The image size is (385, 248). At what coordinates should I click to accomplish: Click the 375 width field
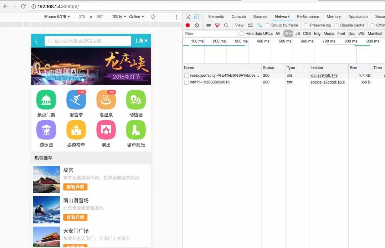coord(82,16)
